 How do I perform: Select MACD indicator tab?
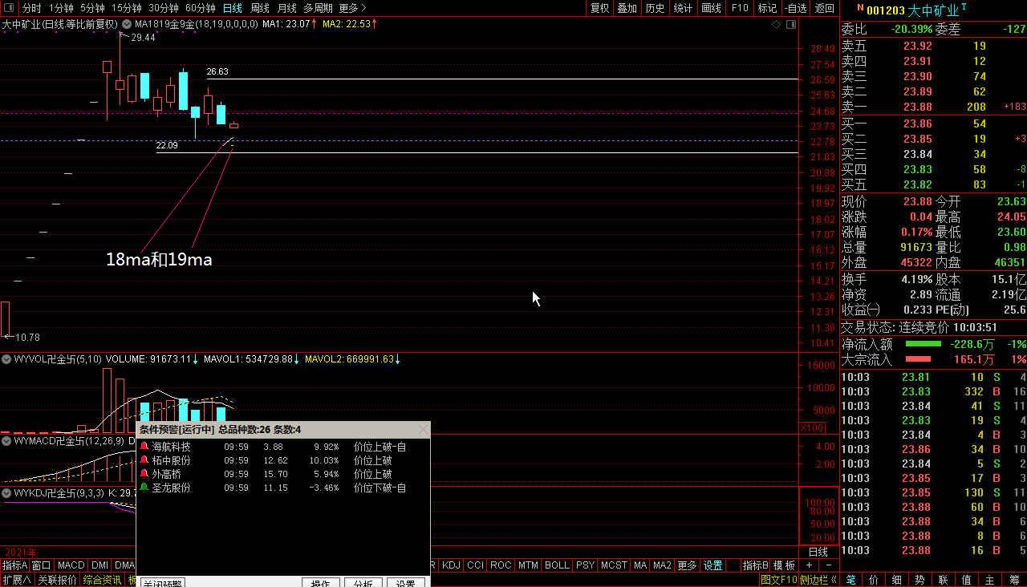[x=71, y=565]
